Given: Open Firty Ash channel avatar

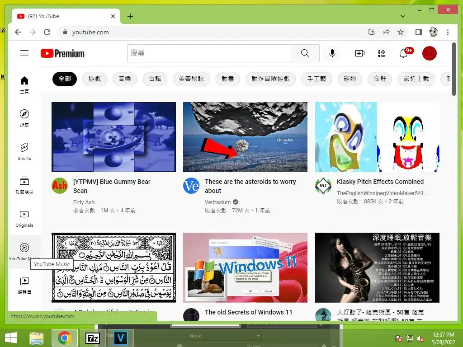Looking at the screenshot, I should (60, 186).
